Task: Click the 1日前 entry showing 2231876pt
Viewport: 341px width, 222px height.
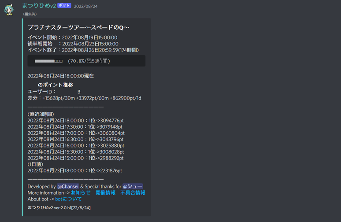Action: coord(74,170)
